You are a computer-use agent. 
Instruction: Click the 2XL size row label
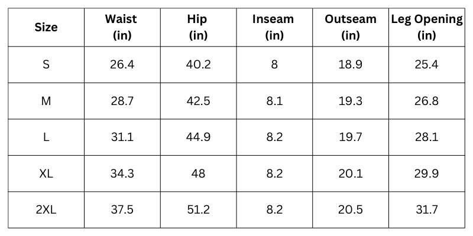click(x=46, y=210)
